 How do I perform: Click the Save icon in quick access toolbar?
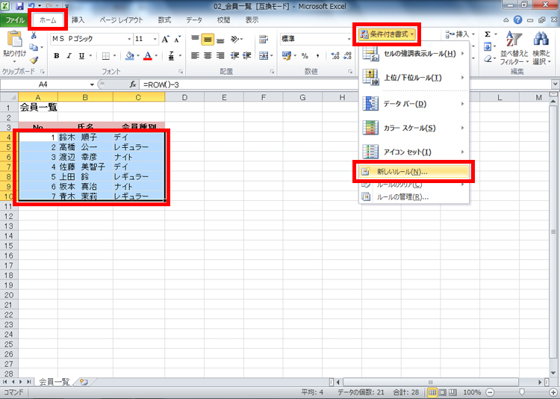pos(19,6)
